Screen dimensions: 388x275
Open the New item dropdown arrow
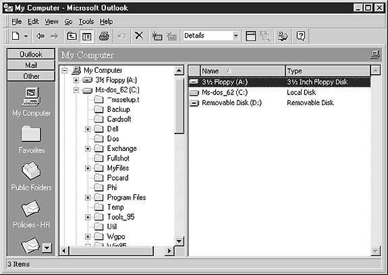[x=26, y=36]
